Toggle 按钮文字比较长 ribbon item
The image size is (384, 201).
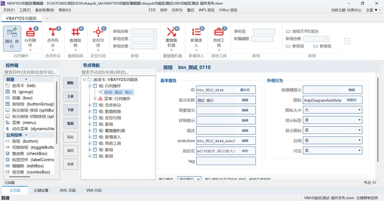[302, 31]
